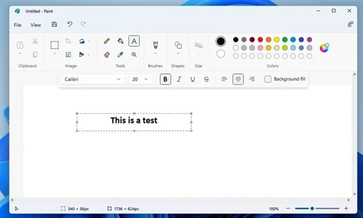Click the Paint app logo icon
This screenshot has width=363, height=218.
18,11
